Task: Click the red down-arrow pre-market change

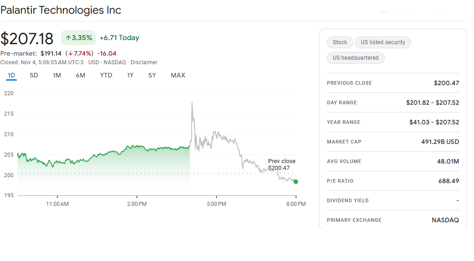Action: (79, 53)
